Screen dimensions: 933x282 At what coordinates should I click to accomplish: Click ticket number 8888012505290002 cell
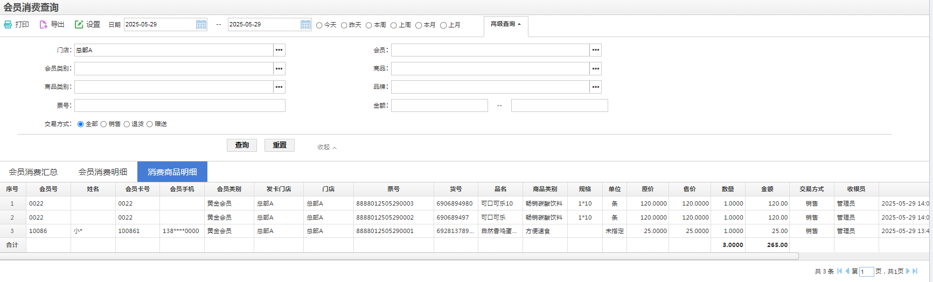[x=394, y=217]
